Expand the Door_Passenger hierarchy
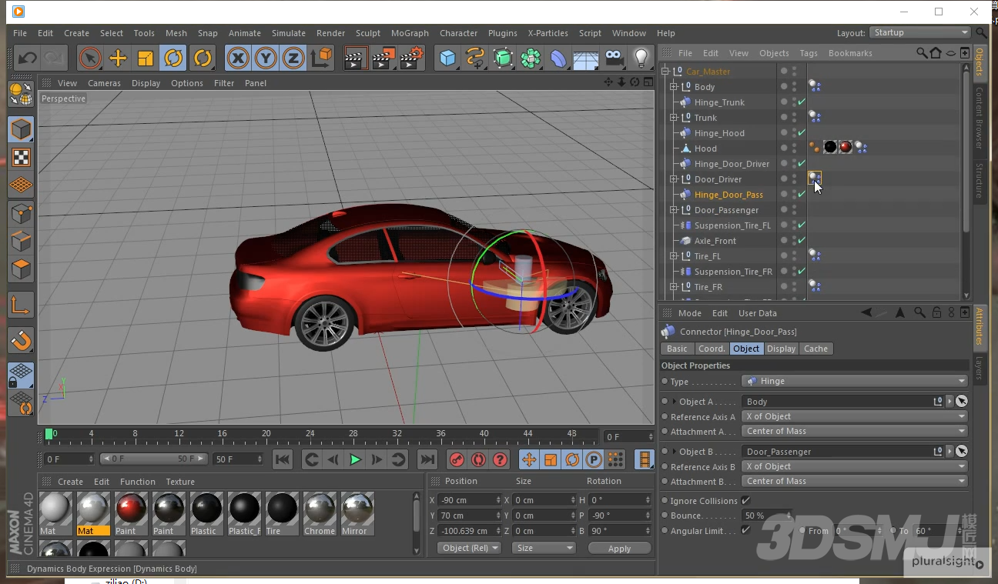The width and height of the screenshot is (998, 584). pos(674,210)
